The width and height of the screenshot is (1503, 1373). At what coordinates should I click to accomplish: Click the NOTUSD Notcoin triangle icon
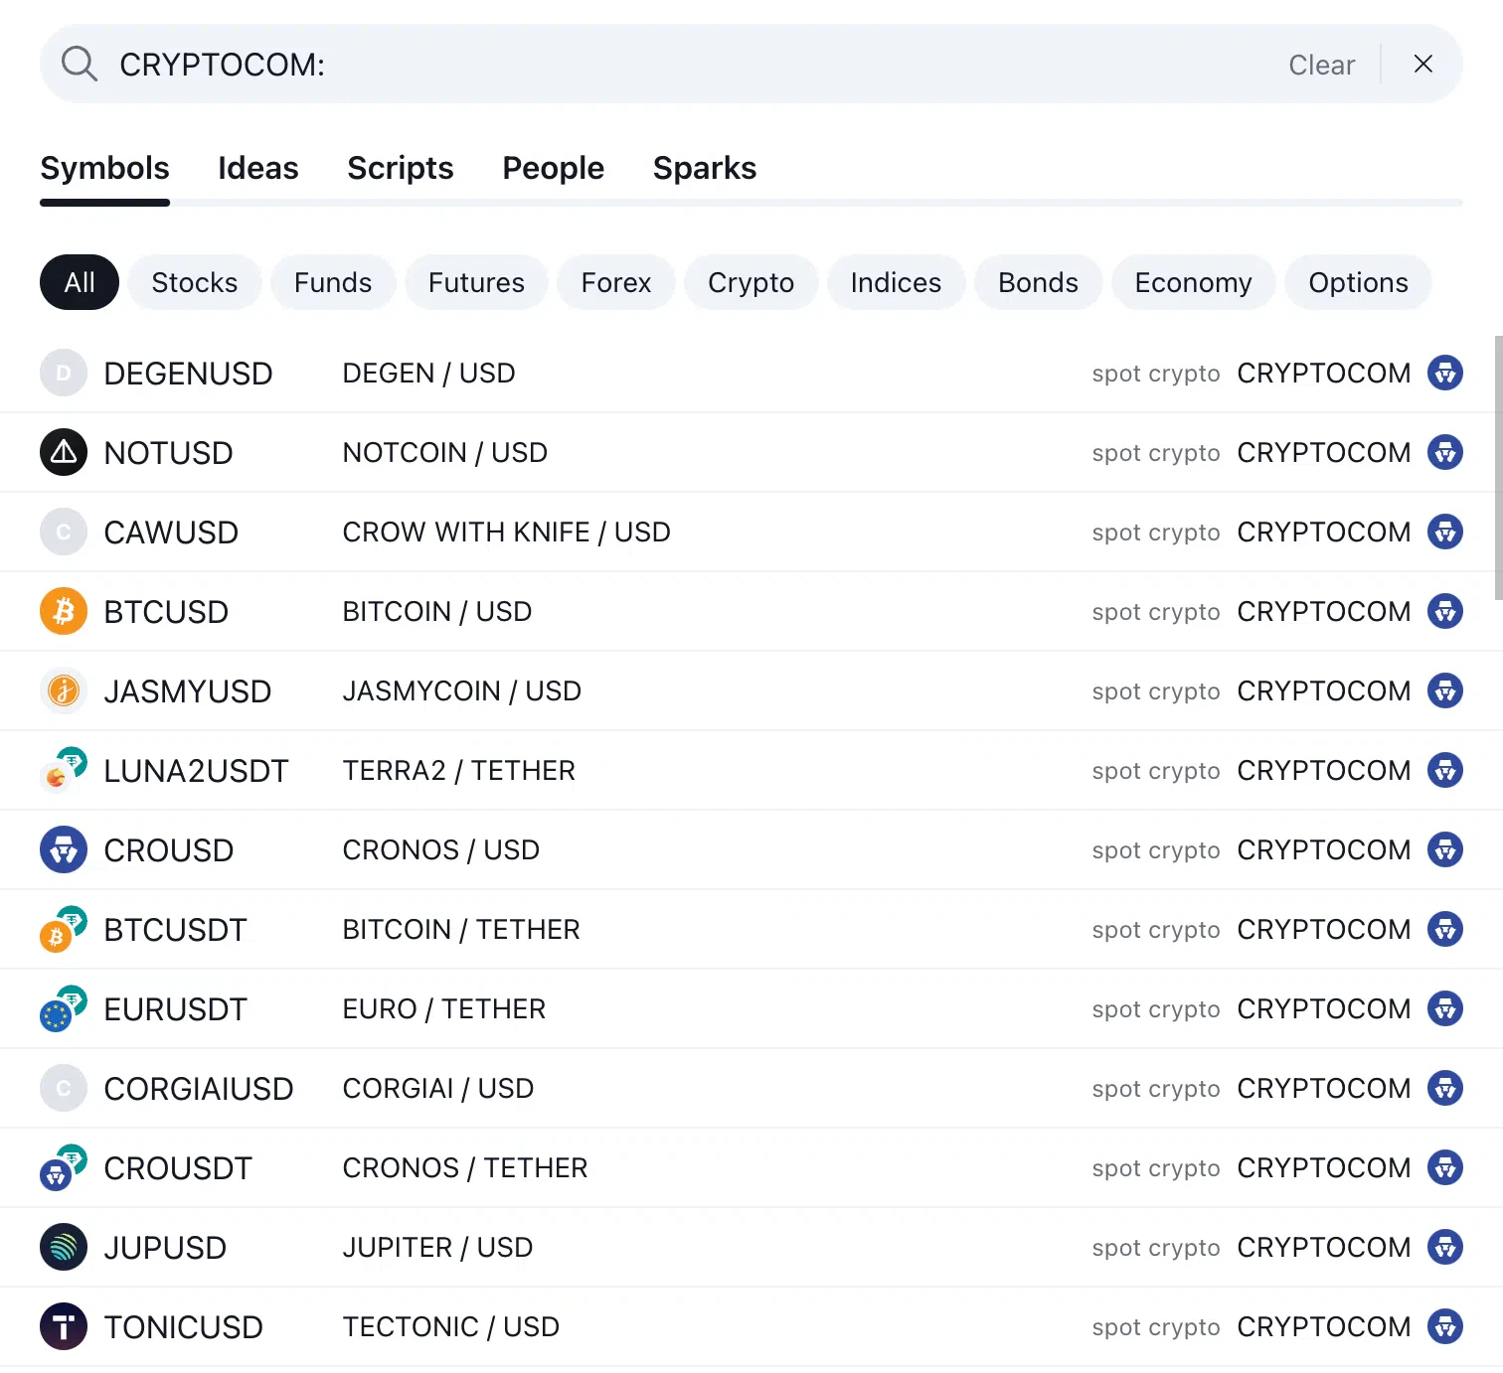[x=64, y=452]
